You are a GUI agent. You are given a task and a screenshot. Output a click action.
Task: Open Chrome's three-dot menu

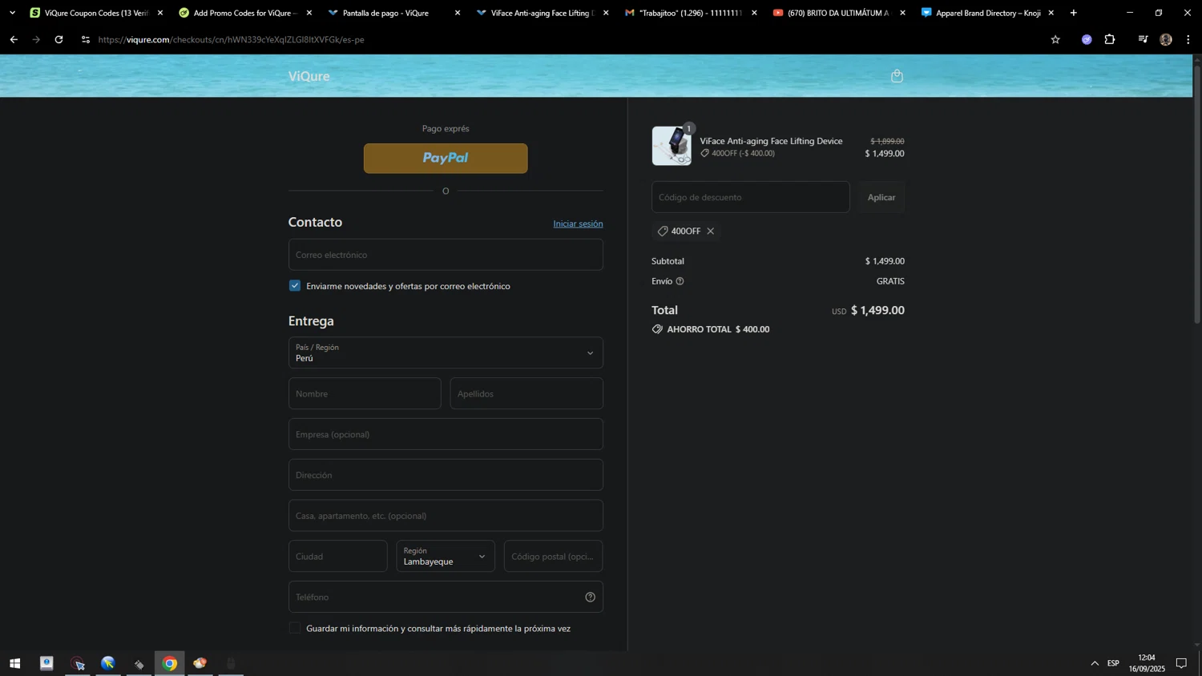(x=1188, y=39)
